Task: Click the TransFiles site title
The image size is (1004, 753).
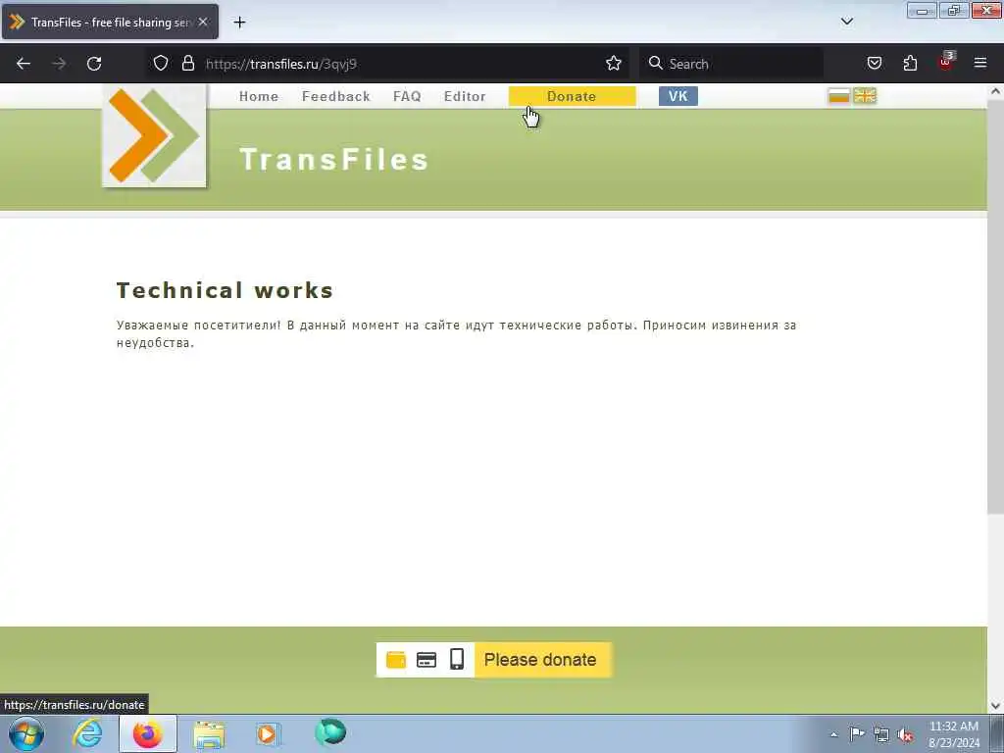Action: 333,160
